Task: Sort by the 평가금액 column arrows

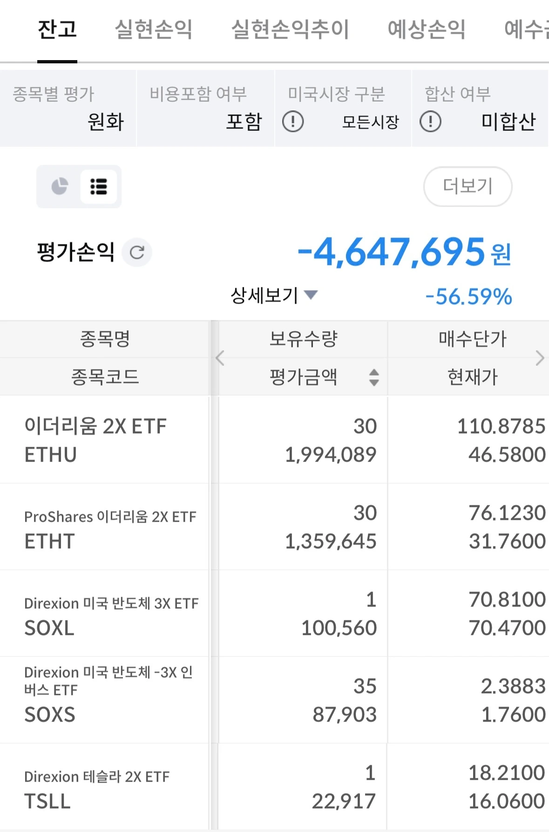Action: coord(374,377)
